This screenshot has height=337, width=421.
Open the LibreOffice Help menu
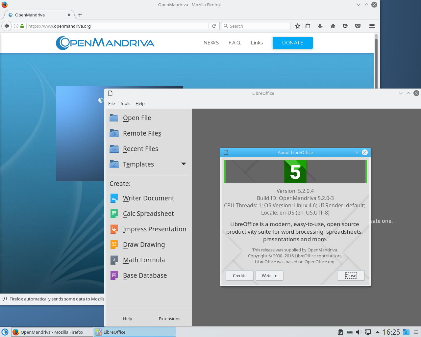click(140, 103)
